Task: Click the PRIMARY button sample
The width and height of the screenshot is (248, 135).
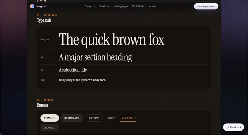Action: tap(50, 118)
